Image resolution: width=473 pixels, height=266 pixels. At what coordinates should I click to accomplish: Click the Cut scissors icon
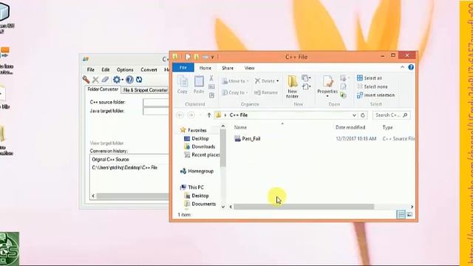pos(211,78)
